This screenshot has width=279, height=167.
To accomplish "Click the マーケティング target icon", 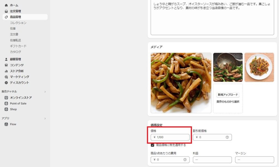I will pyautogui.click(x=6, y=77).
